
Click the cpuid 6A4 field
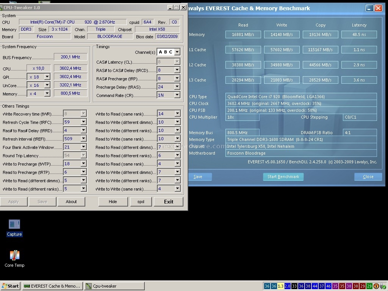(x=147, y=22)
